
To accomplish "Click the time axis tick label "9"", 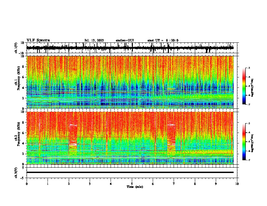I will 216,184.
